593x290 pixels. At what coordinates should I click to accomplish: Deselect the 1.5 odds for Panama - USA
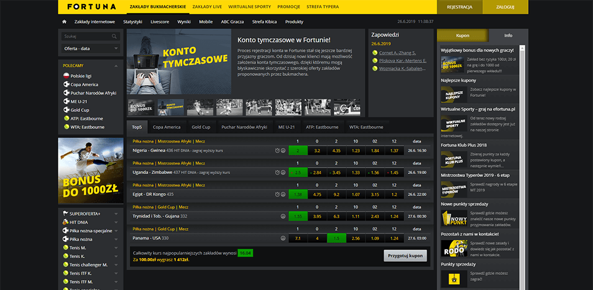click(336, 238)
